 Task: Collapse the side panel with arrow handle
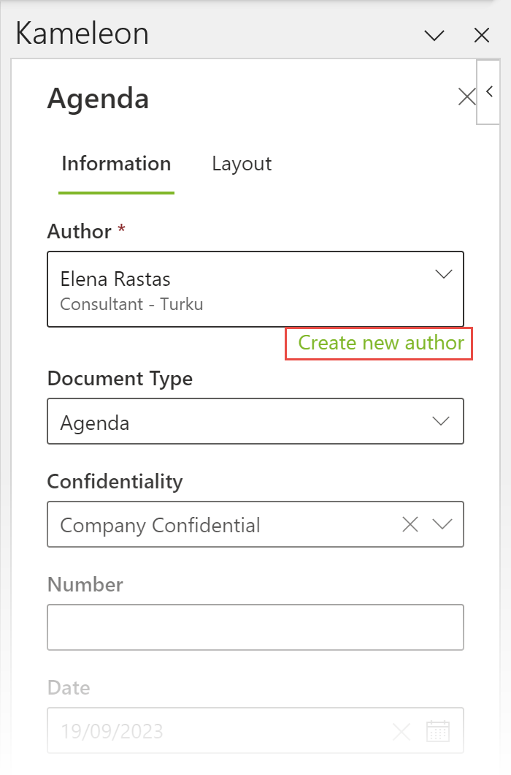489,92
